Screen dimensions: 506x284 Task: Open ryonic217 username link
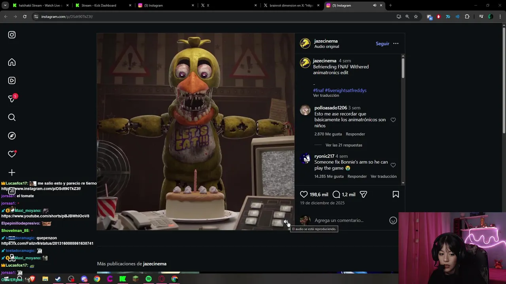click(324, 156)
